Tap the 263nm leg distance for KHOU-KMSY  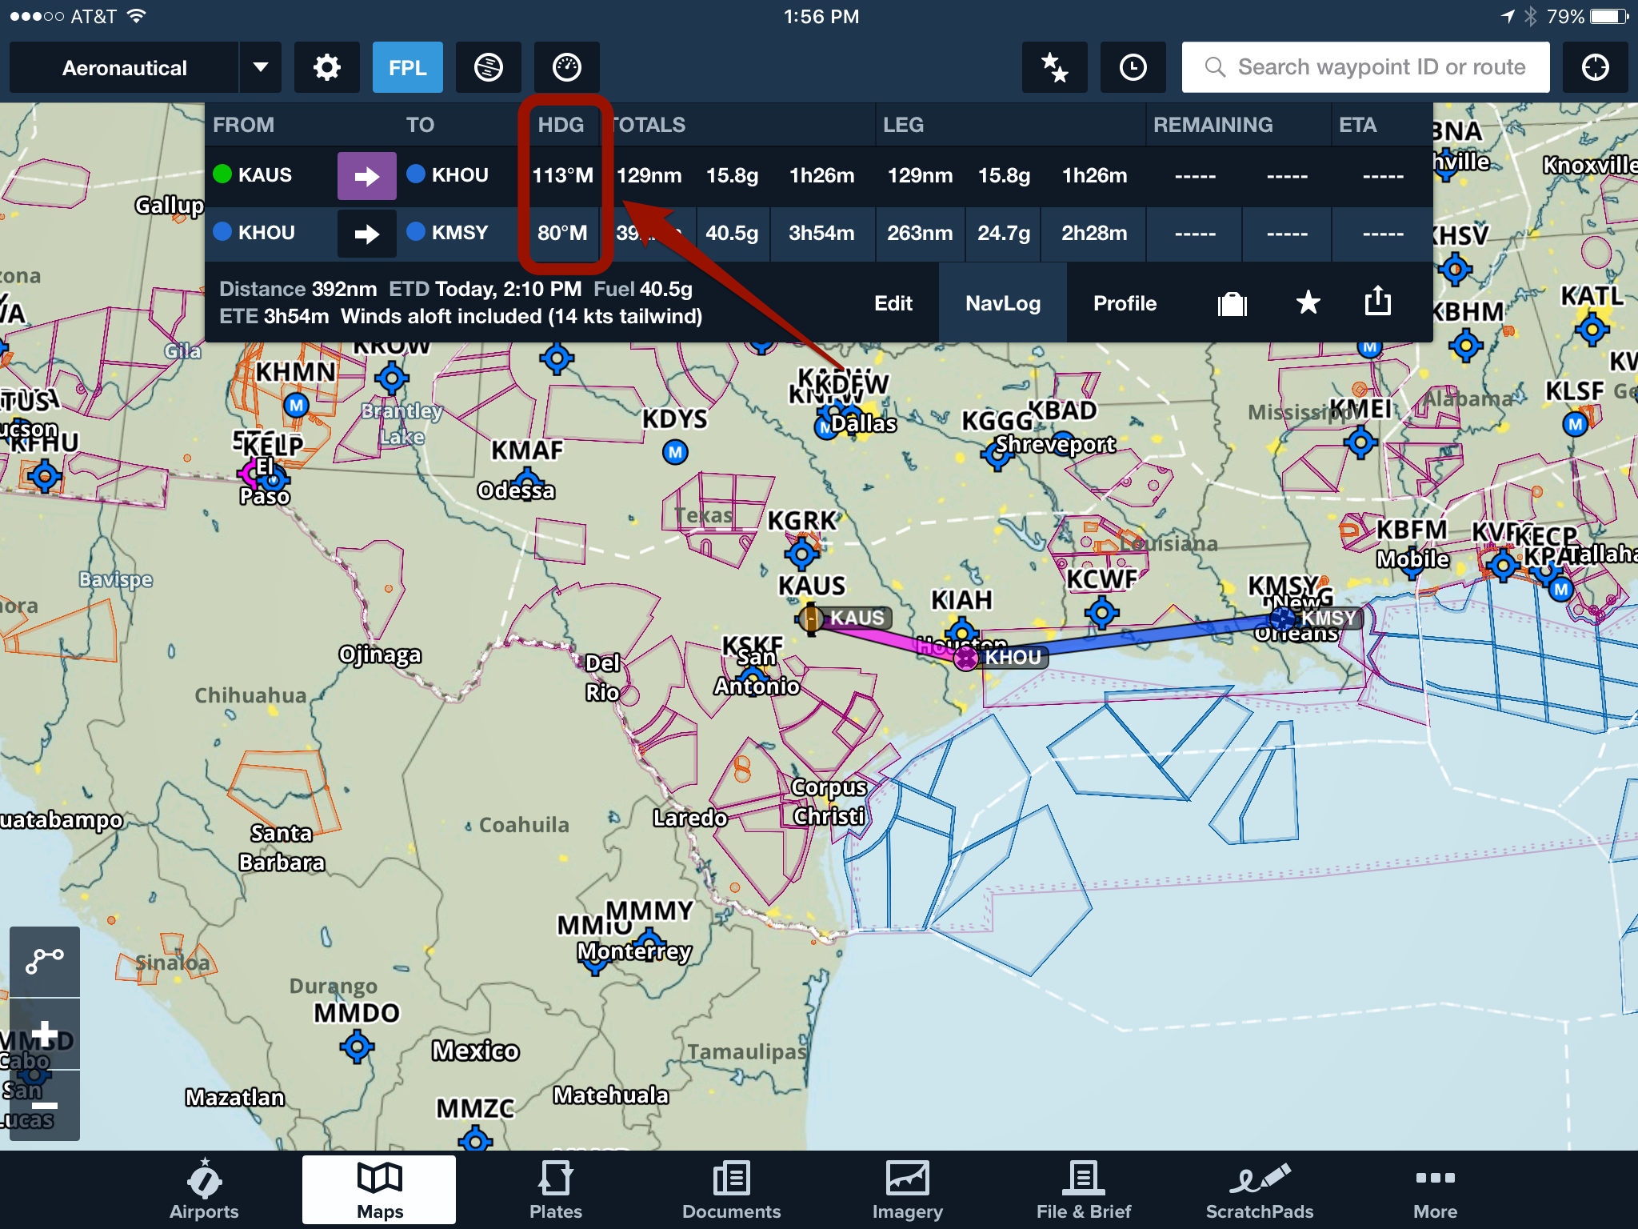coord(920,233)
